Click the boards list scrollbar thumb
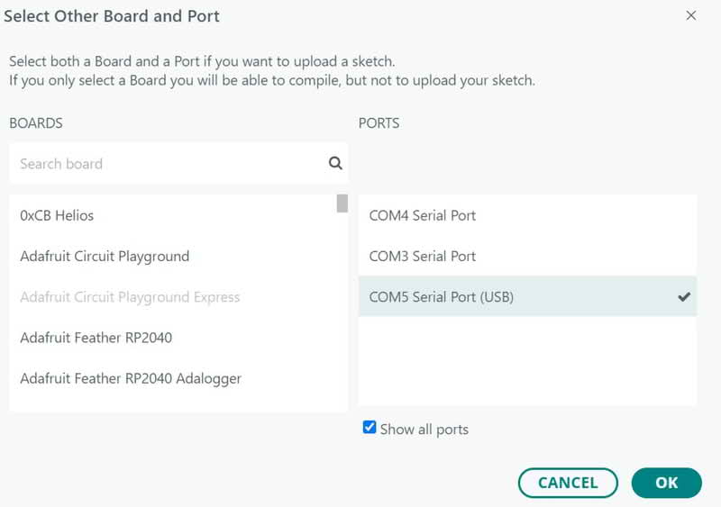The height and width of the screenshot is (507, 721). 342,204
